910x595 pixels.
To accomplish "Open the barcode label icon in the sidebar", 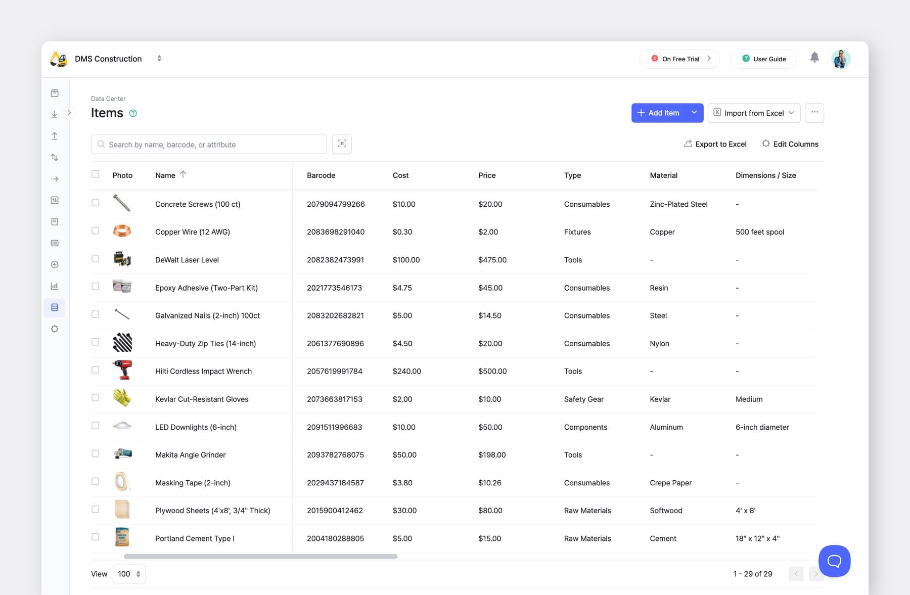I will [54, 243].
